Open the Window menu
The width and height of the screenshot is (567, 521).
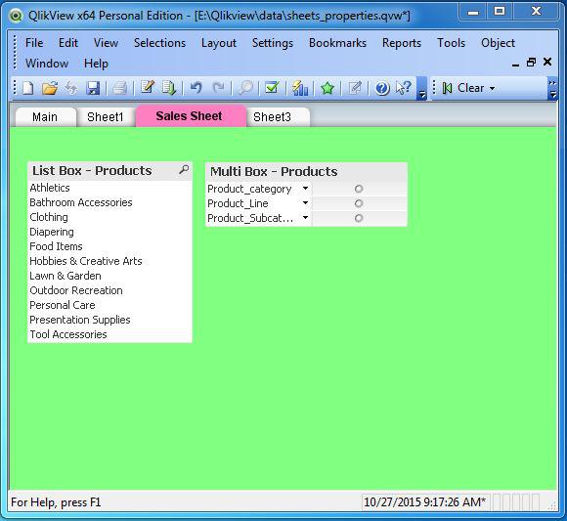[x=47, y=64]
